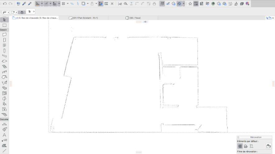Click the Redo arrow

point(11,4)
